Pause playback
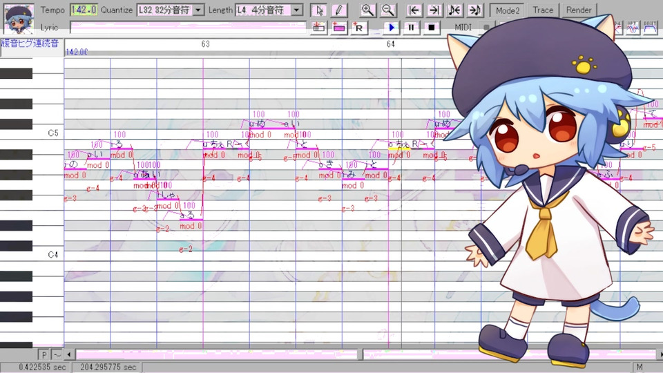This screenshot has width=663, height=373. coord(411,28)
